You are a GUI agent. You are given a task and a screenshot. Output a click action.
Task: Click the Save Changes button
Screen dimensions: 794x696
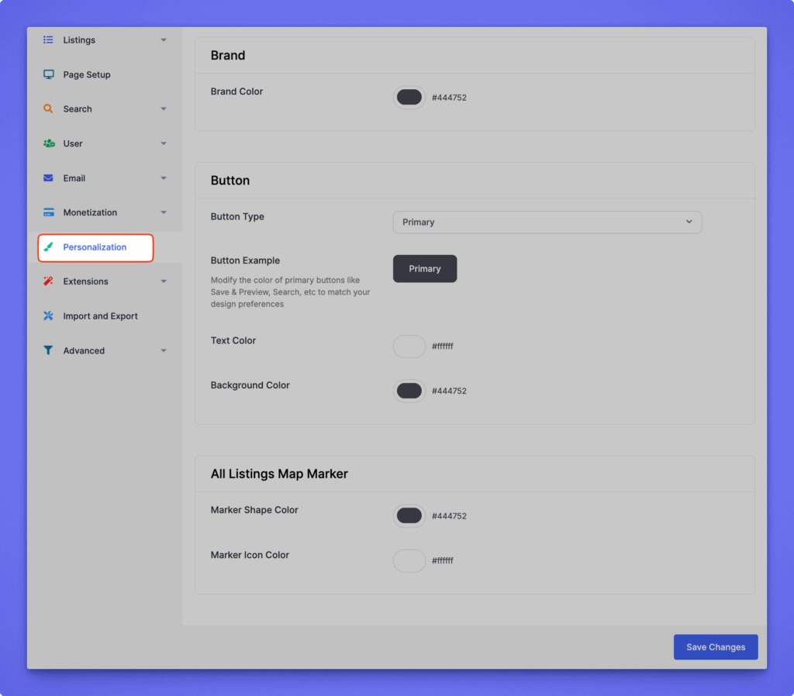click(x=715, y=647)
